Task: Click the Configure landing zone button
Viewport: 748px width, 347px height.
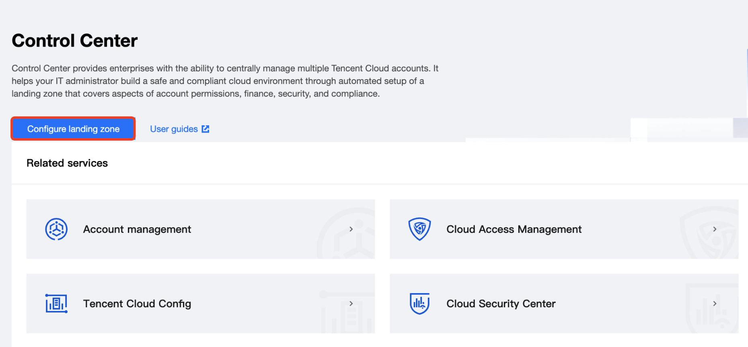Action: [73, 129]
